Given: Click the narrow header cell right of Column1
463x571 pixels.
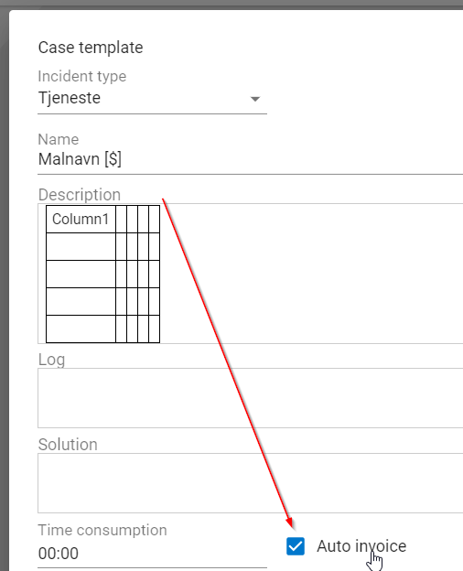Looking at the screenshot, I should pyautogui.click(x=122, y=220).
